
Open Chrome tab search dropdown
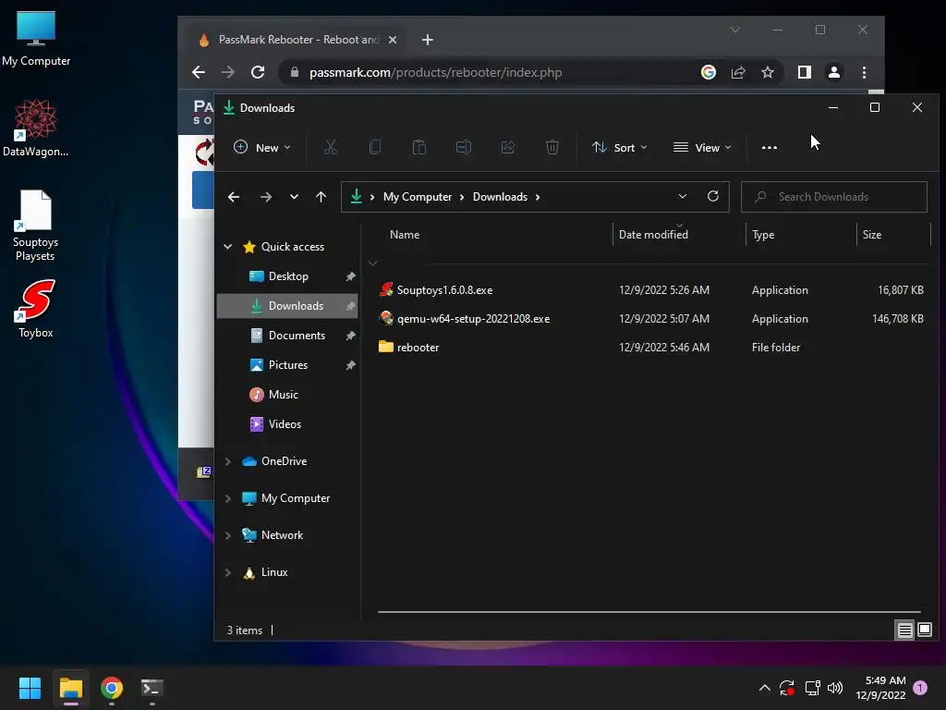pyautogui.click(x=734, y=30)
